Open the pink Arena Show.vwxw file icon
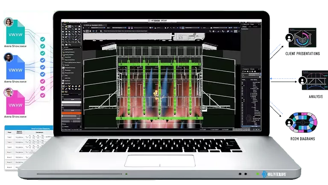328x185 pixels. click(15, 103)
